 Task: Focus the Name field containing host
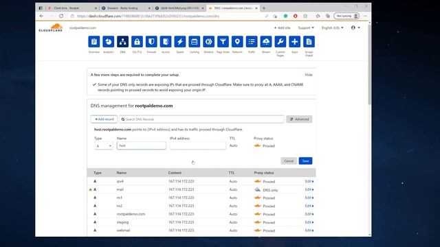pos(141,145)
